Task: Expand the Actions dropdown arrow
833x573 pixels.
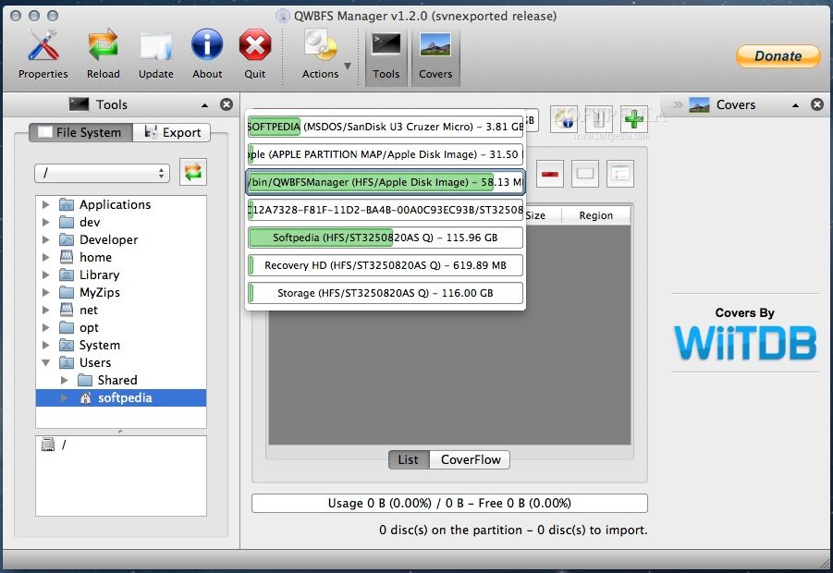Action: 348,67
